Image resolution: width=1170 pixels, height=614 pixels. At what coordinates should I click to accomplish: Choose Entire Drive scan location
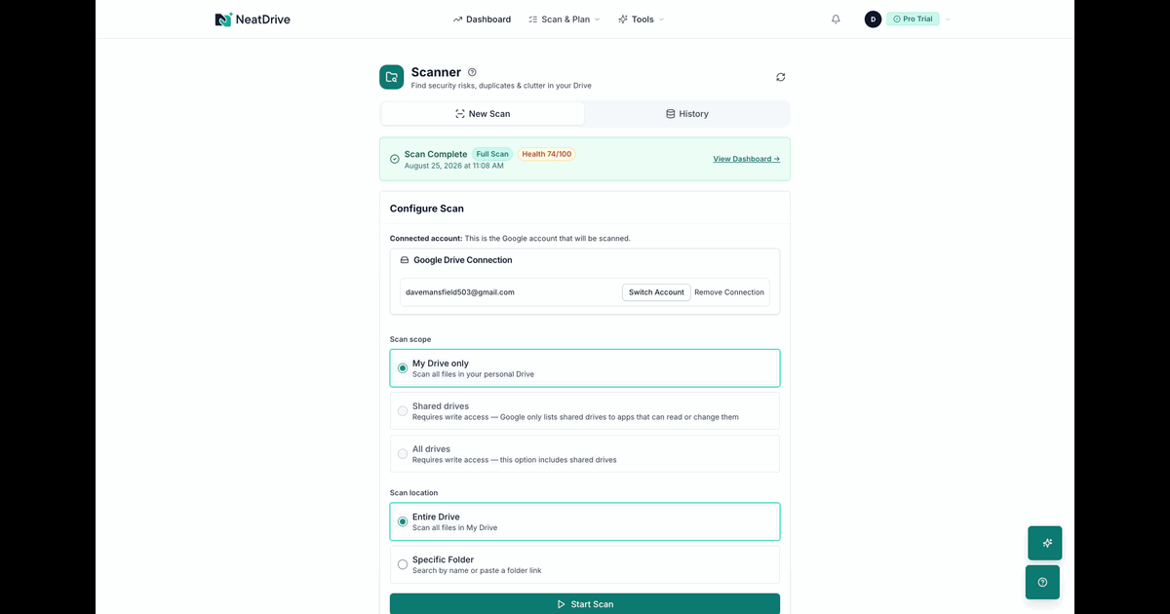click(x=585, y=521)
